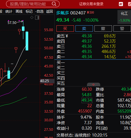Expand order book with red chevron
131x138 pixels.
pyautogui.click(x=94, y=84)
